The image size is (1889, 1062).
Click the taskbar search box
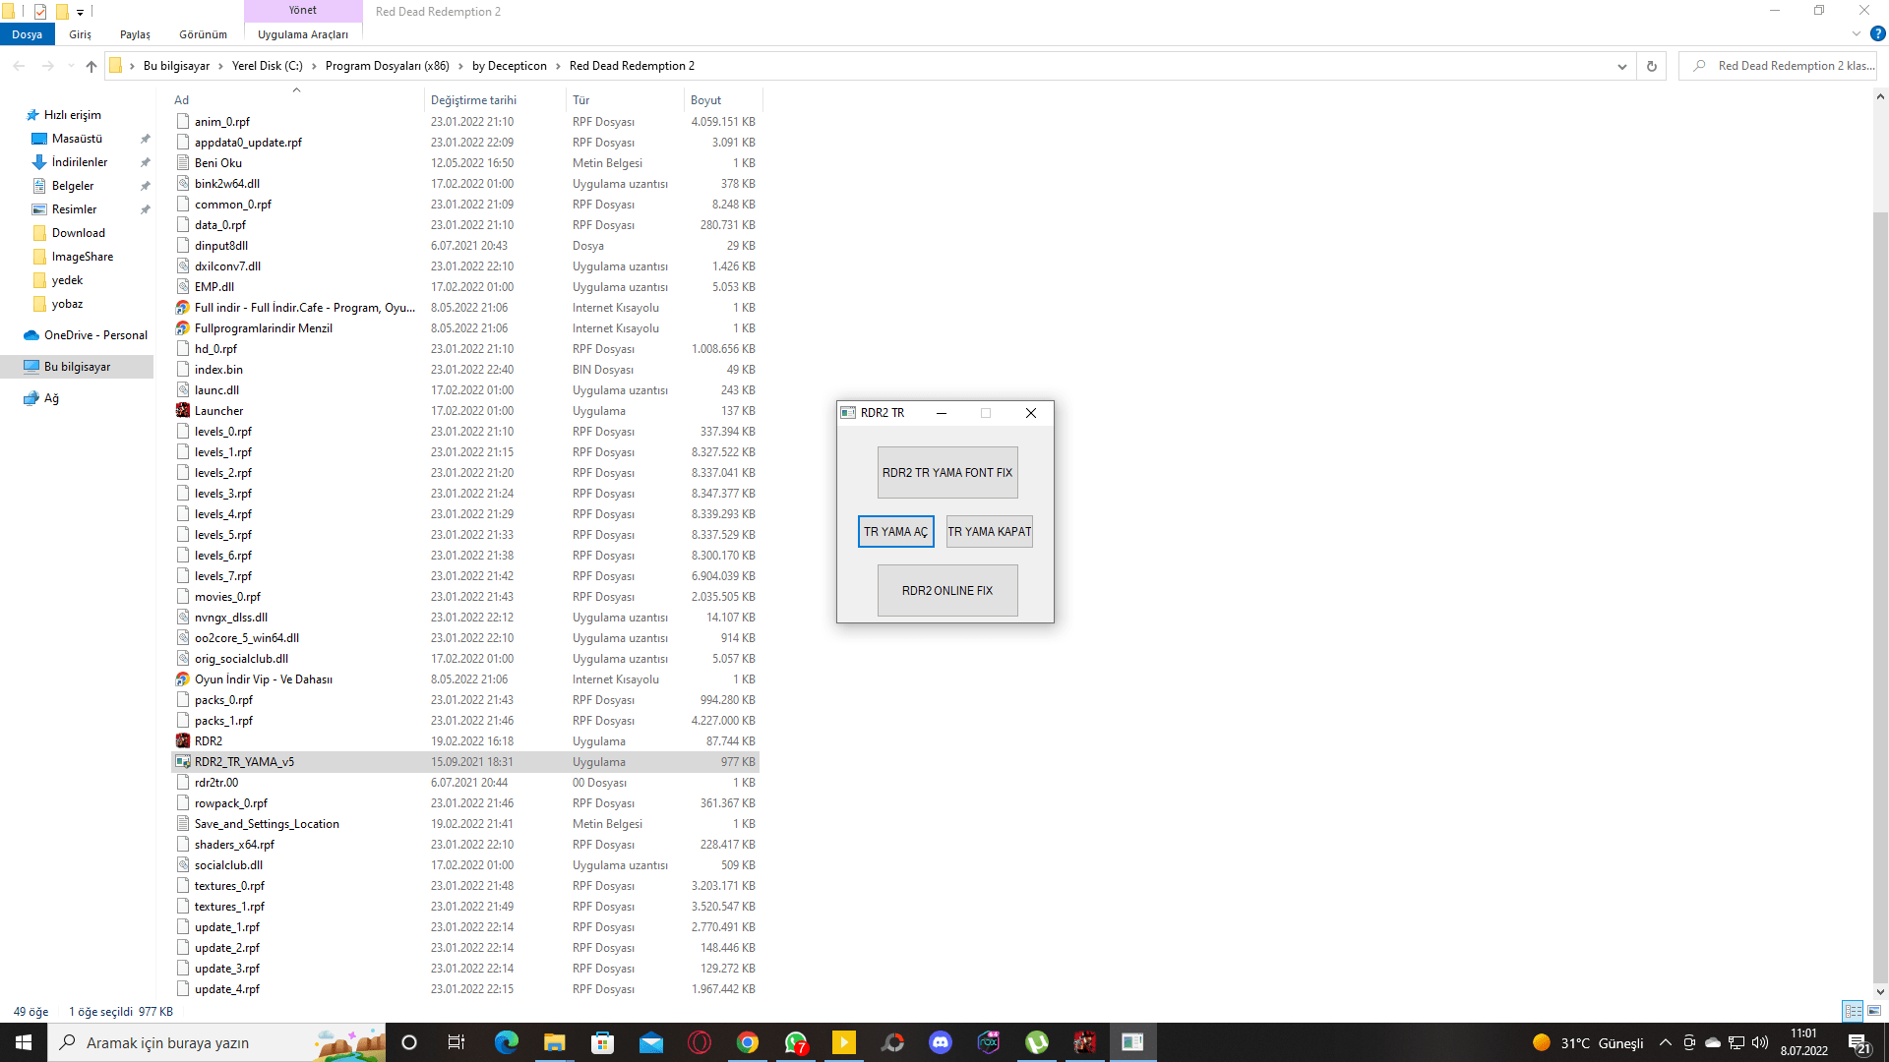[216, 1042]
